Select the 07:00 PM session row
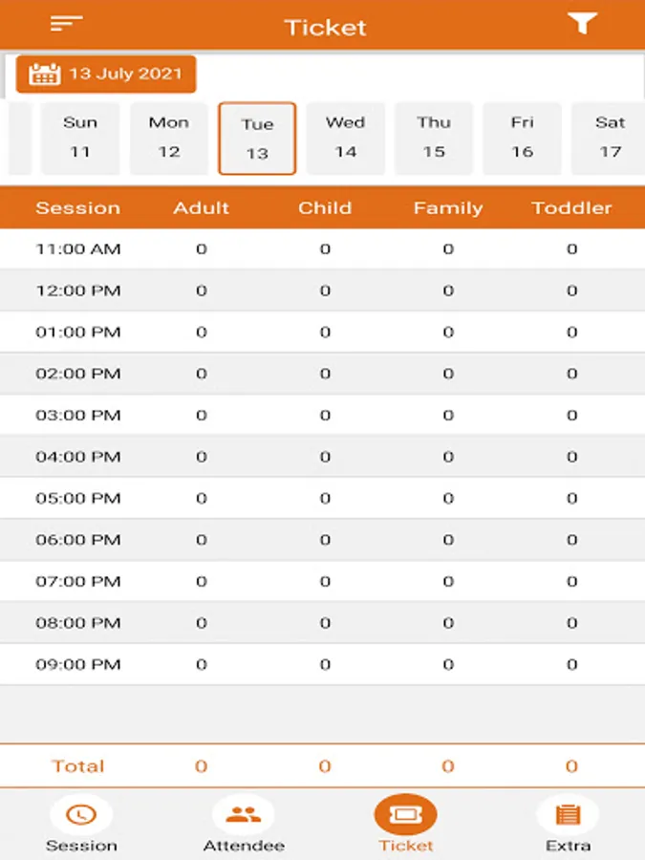 (x=323, y=581)
